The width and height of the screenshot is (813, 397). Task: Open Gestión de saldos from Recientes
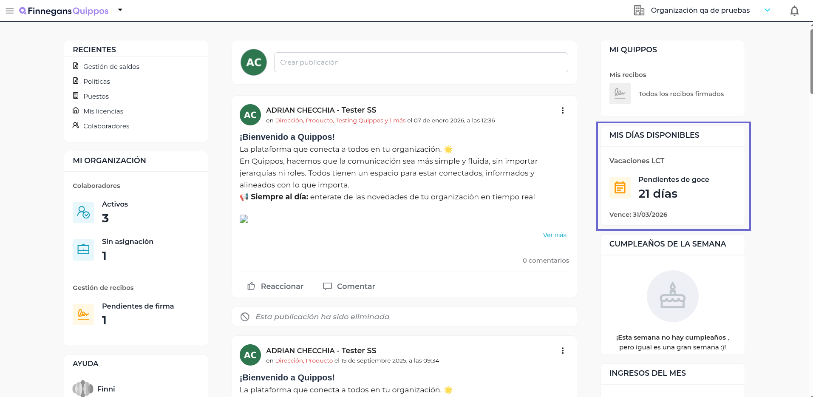pos(111,67)
